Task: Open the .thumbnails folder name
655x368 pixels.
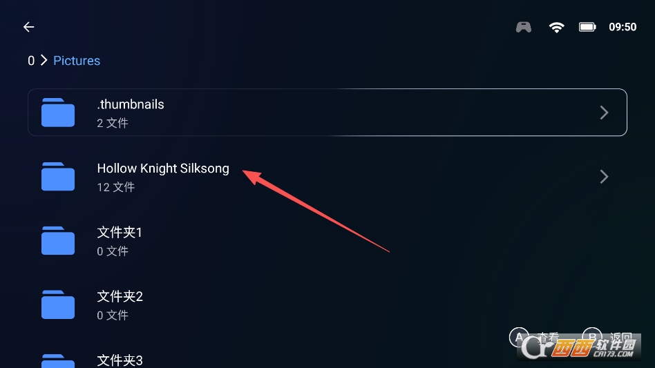Action: [x=131, y=105]
